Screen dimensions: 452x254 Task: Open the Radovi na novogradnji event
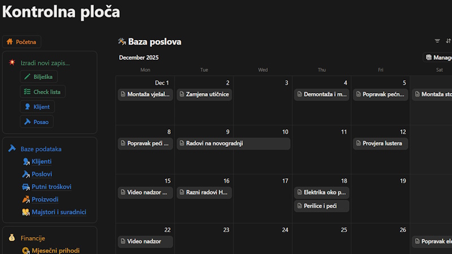pyautogui.click(x=233, y=143)
